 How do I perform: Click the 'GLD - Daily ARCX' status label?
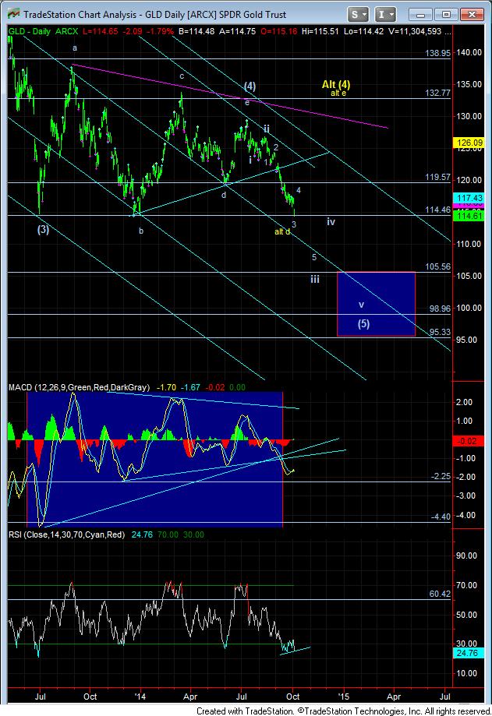[x=43, y=31]
